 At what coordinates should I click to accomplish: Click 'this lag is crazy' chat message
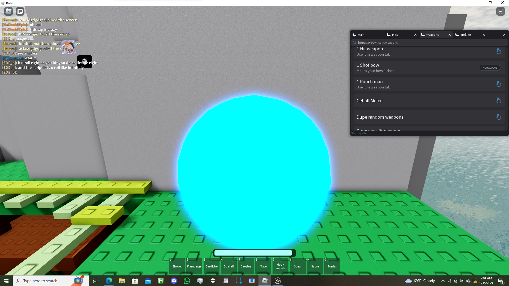coord(43,29)
